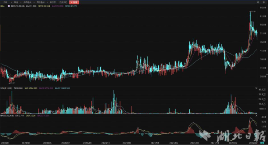This screenshot has height=145, width=268.
Task: Click the fifth item in the chart toolbar
Action: pyautogui.click(x=53, y=3)
